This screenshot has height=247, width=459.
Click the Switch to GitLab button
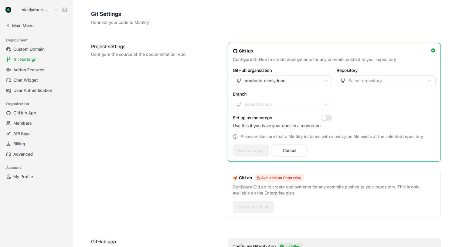point(253,207)
